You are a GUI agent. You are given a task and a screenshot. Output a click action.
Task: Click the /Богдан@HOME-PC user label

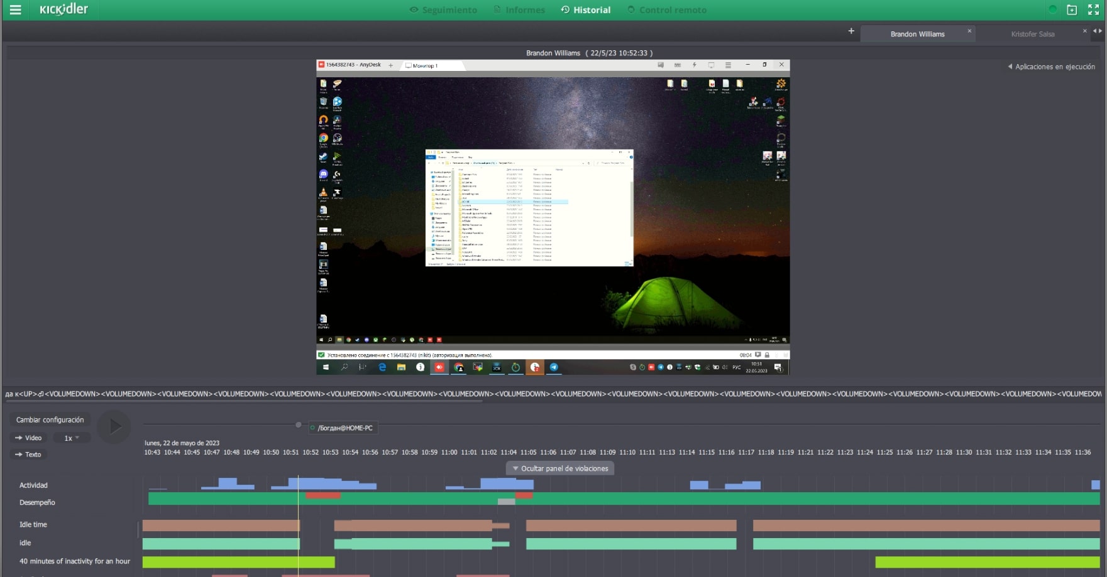coord(344,428)
